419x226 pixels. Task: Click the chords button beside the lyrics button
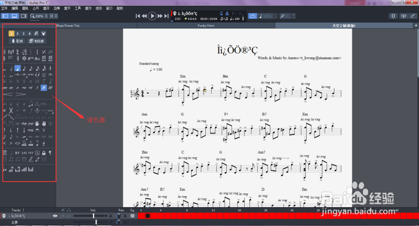(x=36, y=41)
